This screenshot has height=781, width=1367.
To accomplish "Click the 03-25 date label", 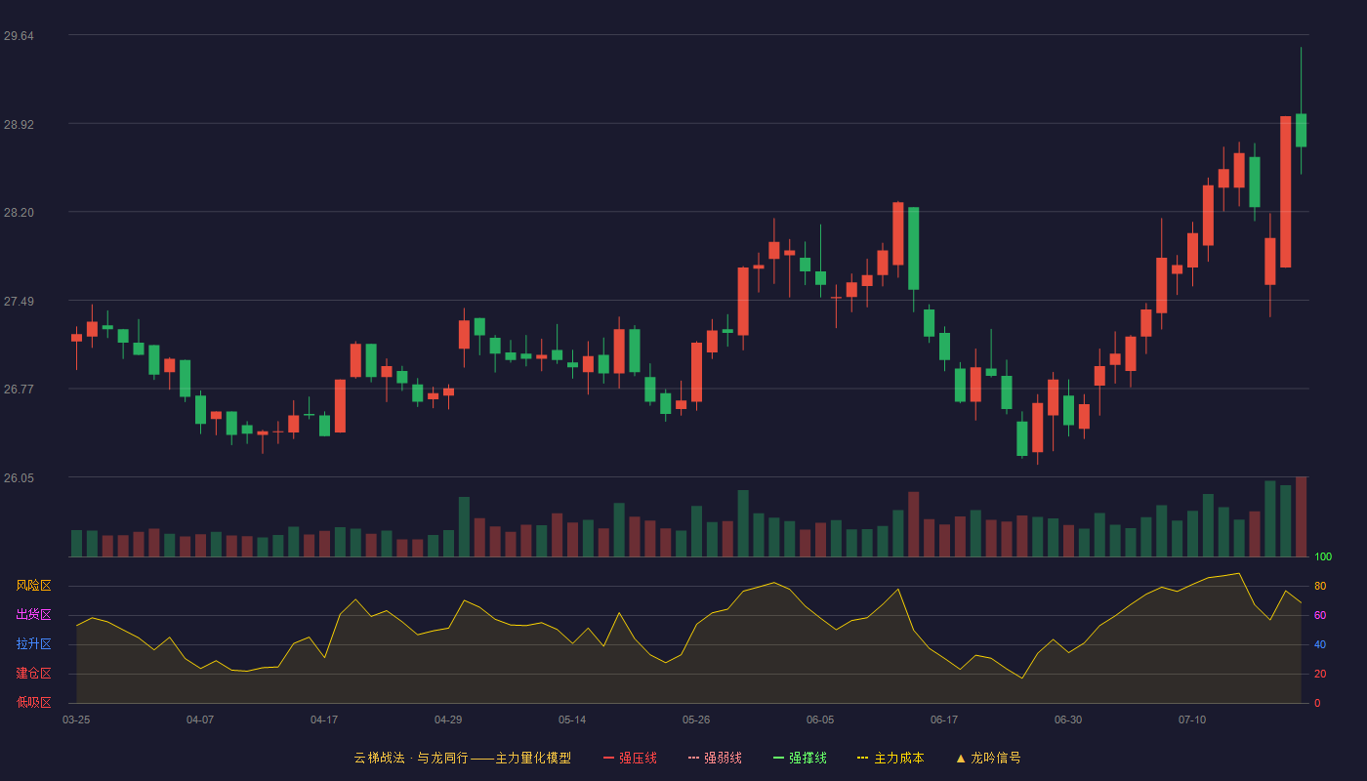I will pyautogui.click(x=76, y=719).
